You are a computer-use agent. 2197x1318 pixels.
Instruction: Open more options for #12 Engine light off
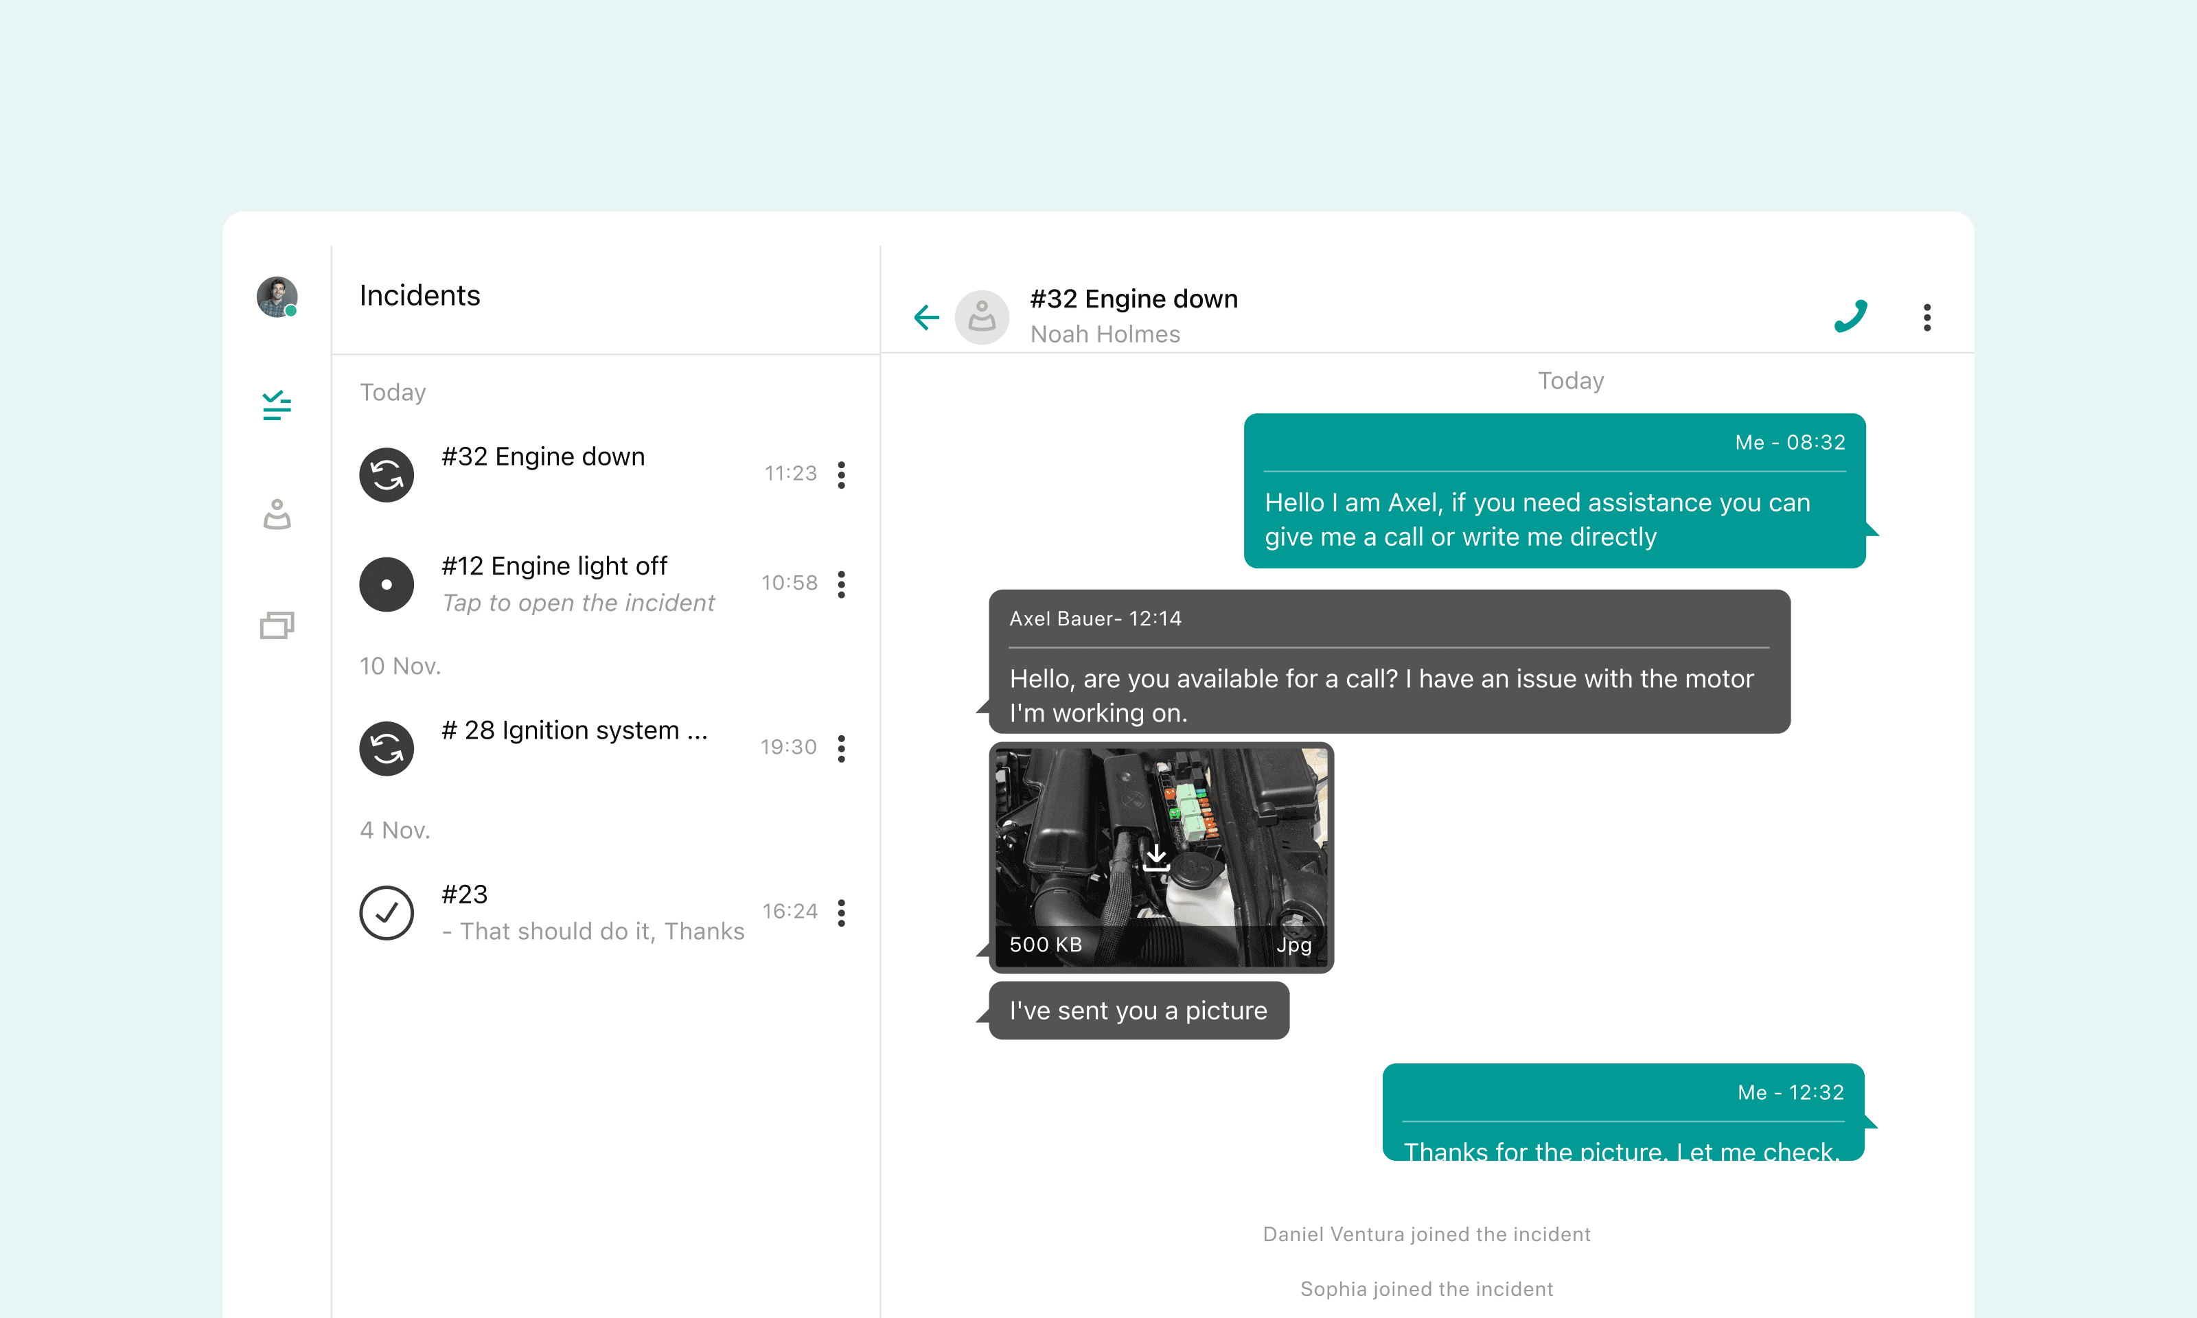[841, 584]
